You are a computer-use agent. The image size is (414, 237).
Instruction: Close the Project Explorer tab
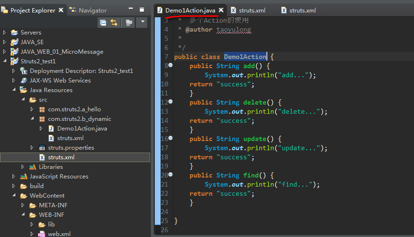click(x=61, y=10)
